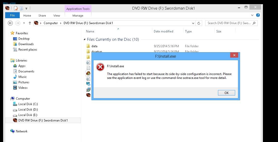Click Libraries in the navigation pane
Screen dimensions: 278x142
point(22,60)
